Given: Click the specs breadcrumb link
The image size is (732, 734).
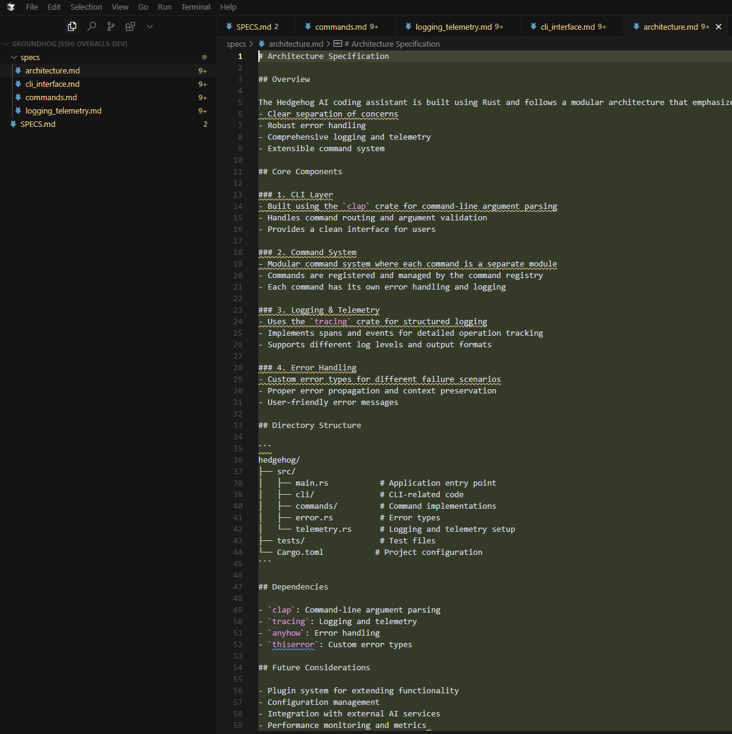Looking at the screenshot, I should [236, 44].
